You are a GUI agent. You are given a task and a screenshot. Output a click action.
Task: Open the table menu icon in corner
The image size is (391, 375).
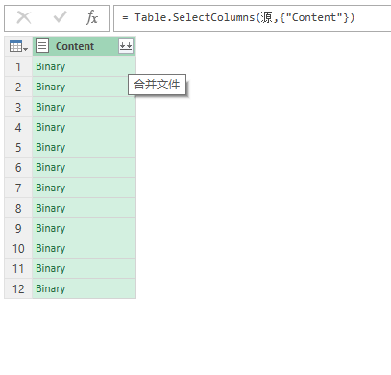coord(18,46)
